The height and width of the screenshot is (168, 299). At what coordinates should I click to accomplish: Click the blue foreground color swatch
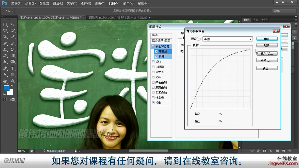pyautogui.click(x=6, y=88)
